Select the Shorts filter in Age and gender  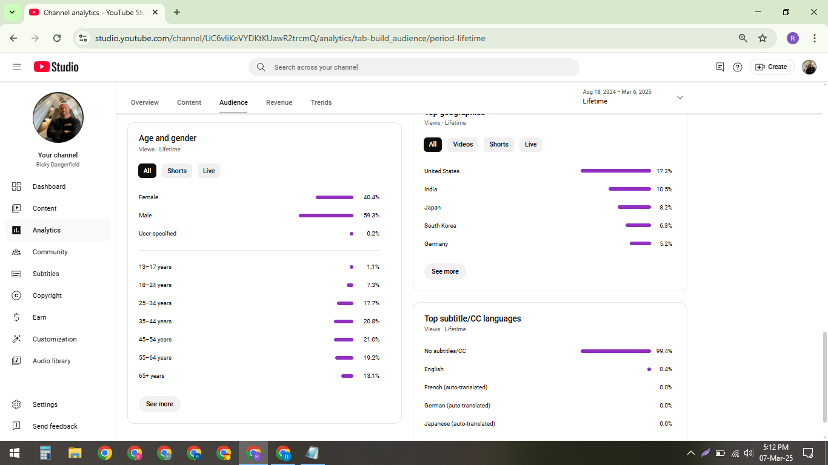click(177, 171)
